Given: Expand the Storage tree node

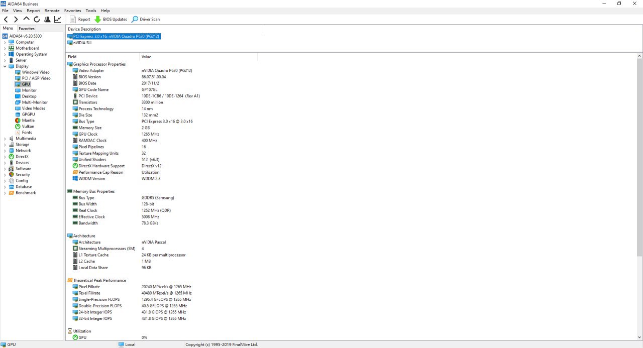Looking at the screenshot, I should [x=5, y=145].
